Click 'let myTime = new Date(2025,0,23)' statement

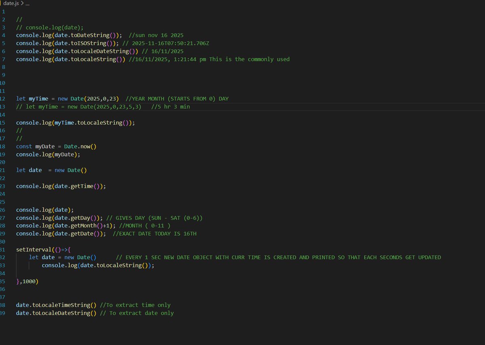pos(67,99)
